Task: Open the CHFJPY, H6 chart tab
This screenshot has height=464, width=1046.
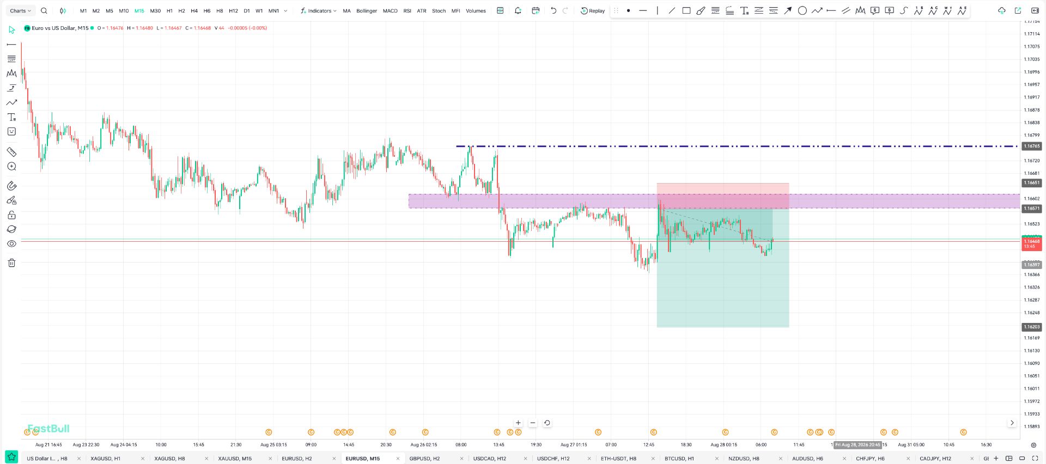Action: tap(870, 459)
